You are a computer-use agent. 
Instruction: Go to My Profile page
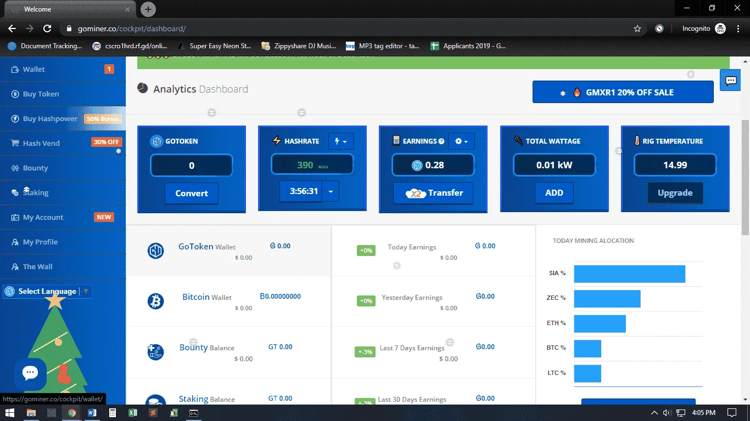(63, 242)
